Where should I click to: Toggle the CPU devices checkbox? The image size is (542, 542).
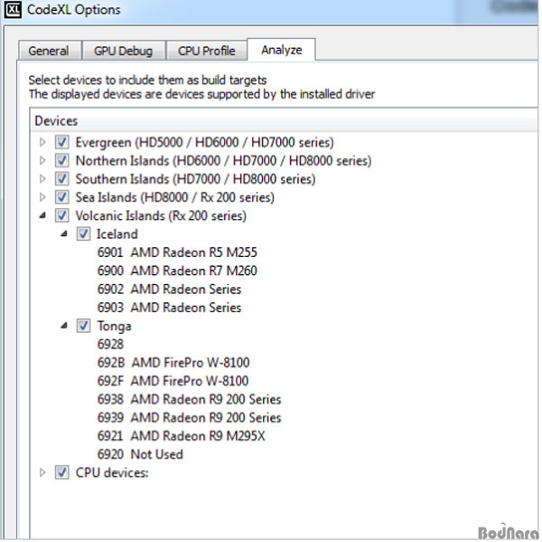(x=62, y=472)
